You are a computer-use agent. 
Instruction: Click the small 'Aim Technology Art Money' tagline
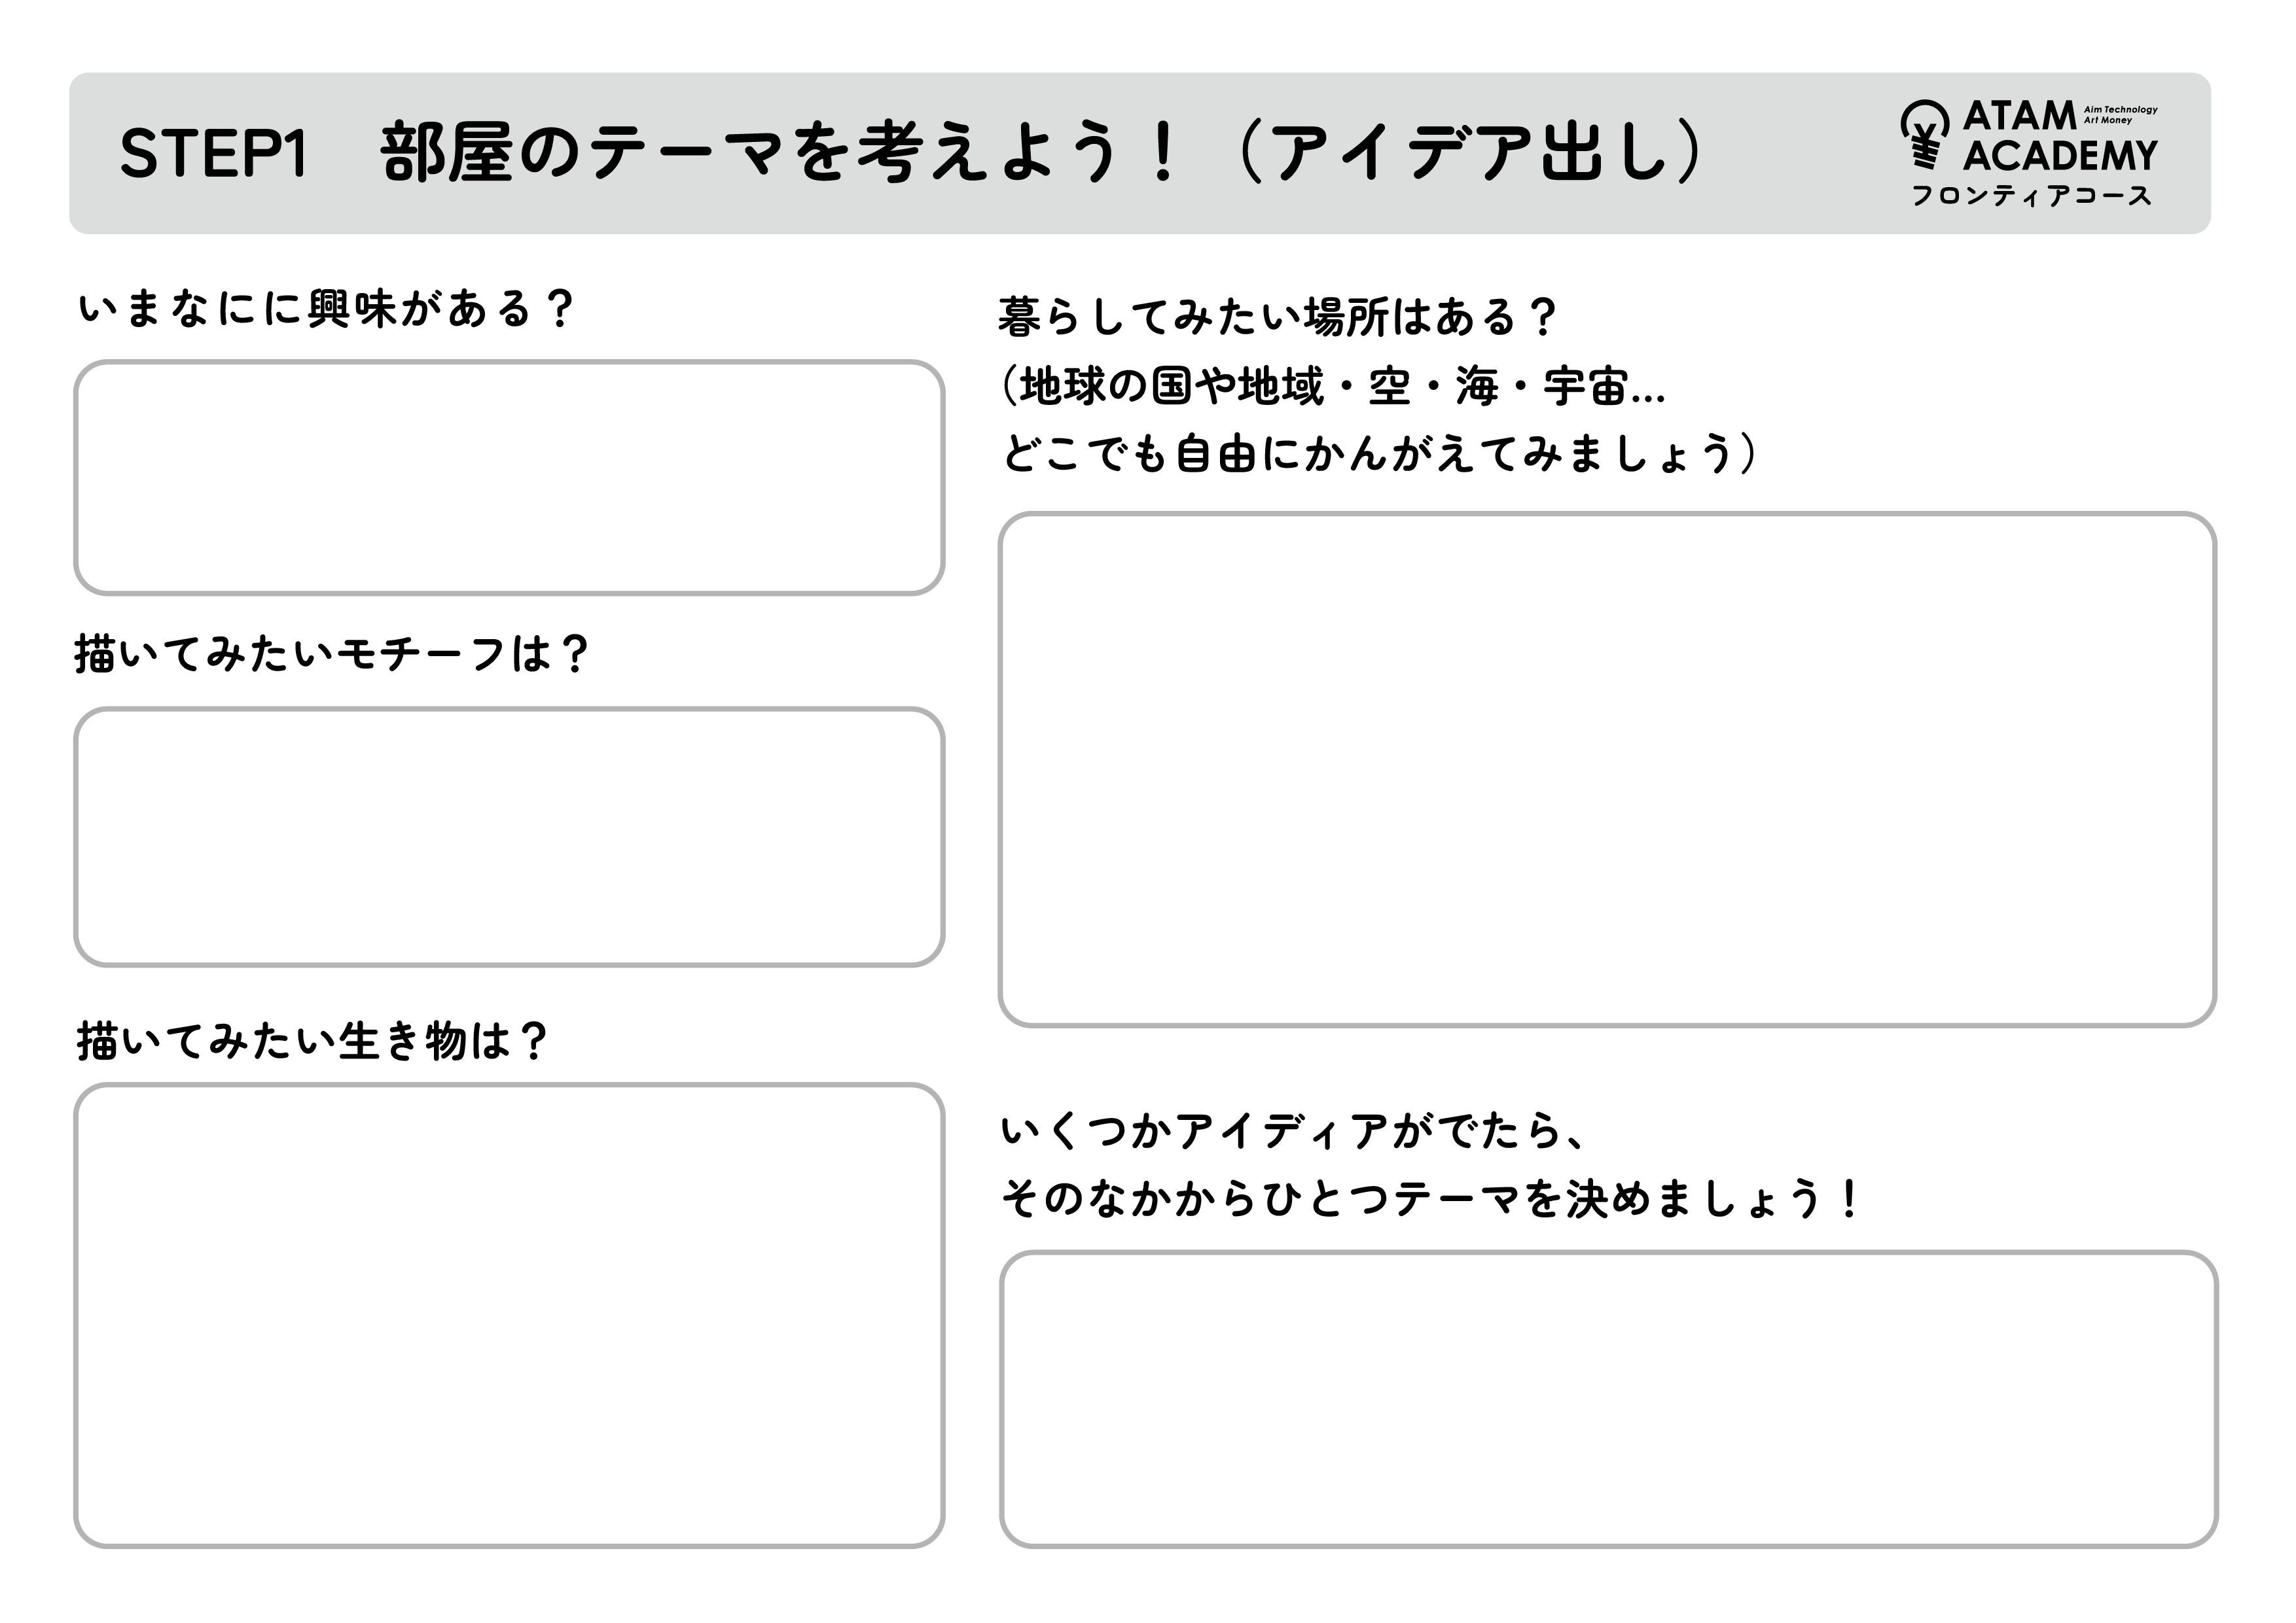click(x=2120, y=114)
